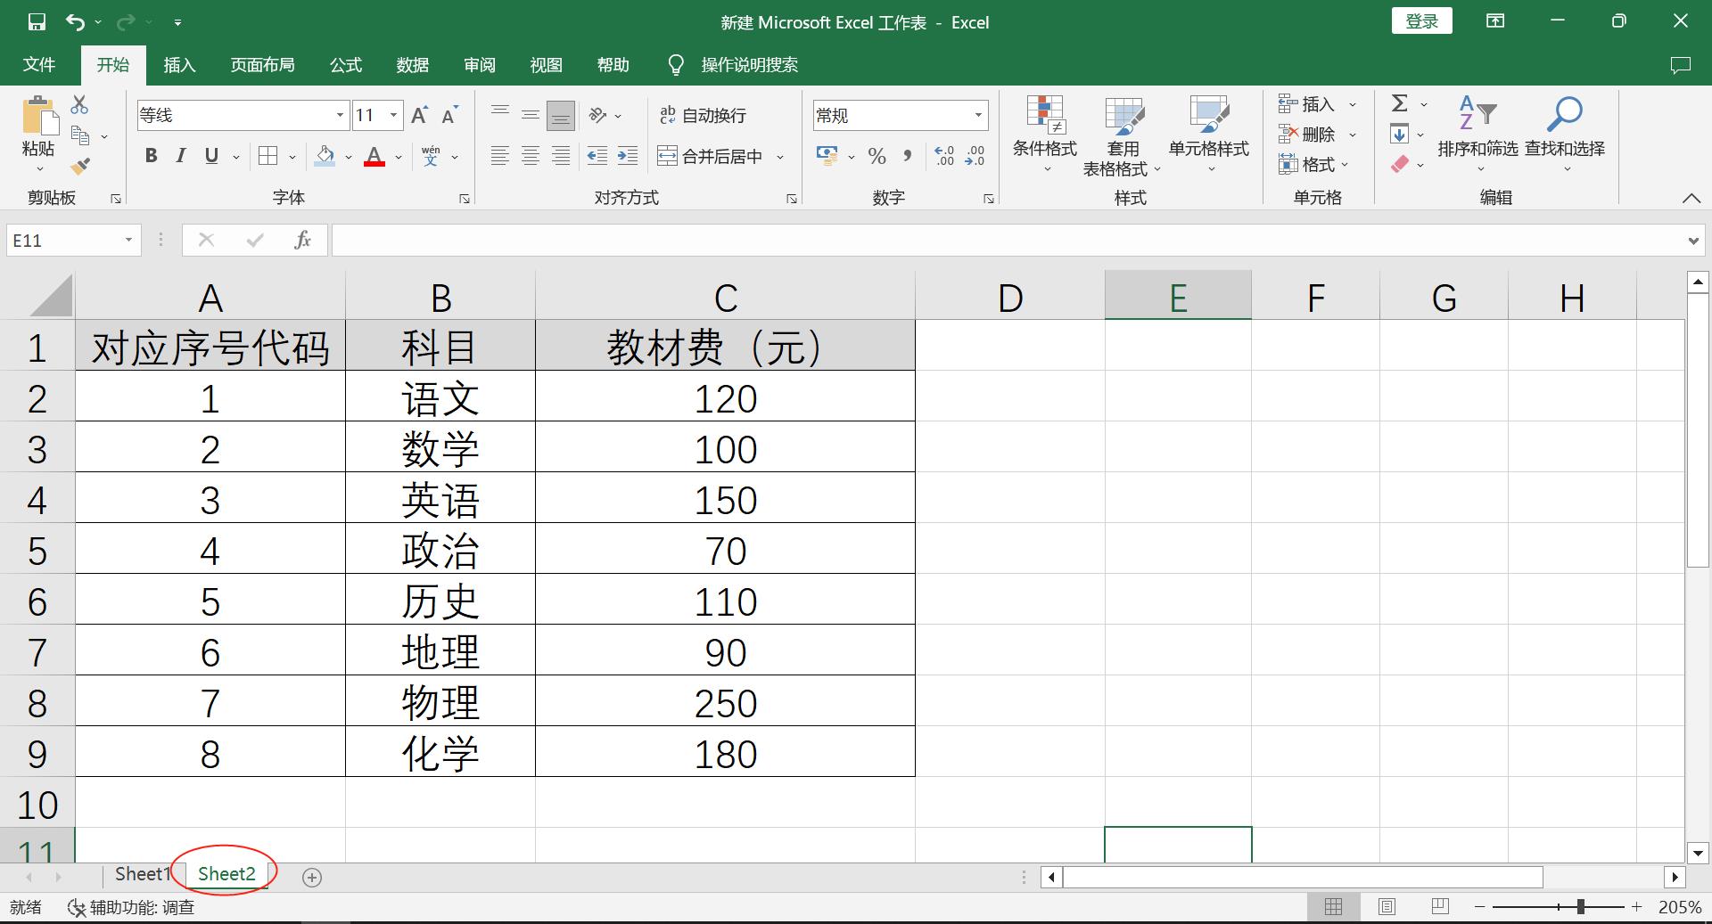Screen dimensions: 1712x924
Task: Toggle Underline formatting
Action: click(x=211, y=156)
